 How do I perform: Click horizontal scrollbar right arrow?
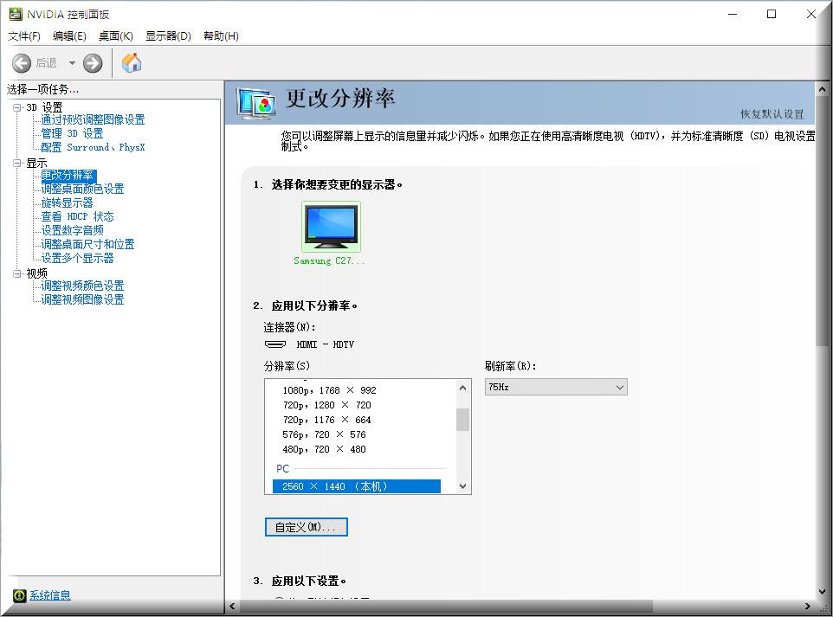(x=808, y=607)
